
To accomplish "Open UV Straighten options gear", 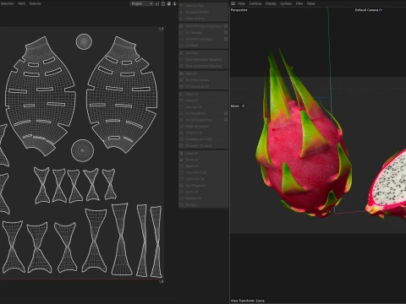I will [x=226, y=113].
